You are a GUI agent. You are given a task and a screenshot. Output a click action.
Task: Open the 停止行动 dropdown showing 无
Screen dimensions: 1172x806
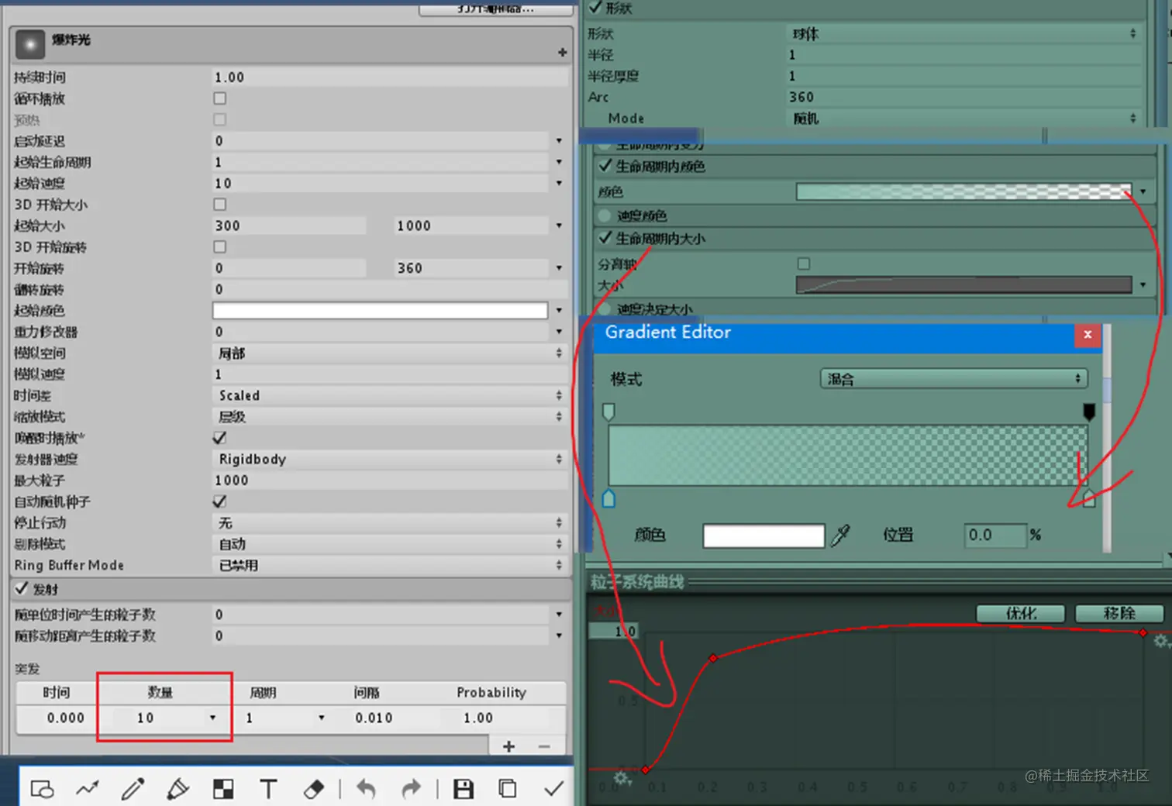pyautogui.click(x=390, y=522)
